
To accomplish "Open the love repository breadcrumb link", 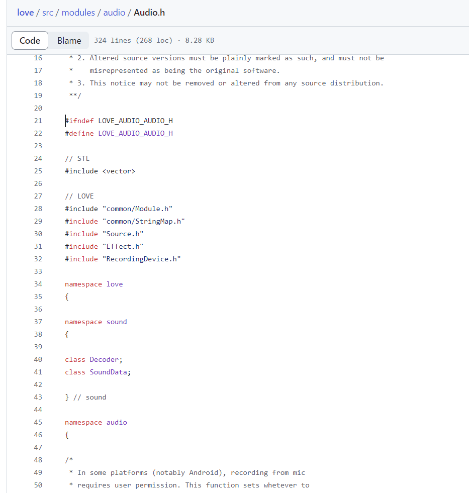I will pyautogui.click(x=25, y=13).
